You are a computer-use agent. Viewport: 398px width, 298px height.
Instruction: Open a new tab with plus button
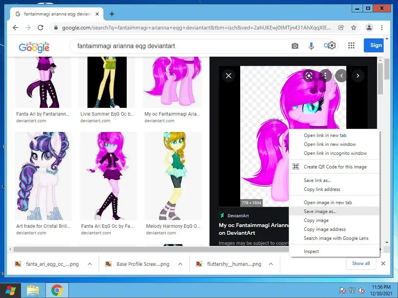click(x=112, y=14)
